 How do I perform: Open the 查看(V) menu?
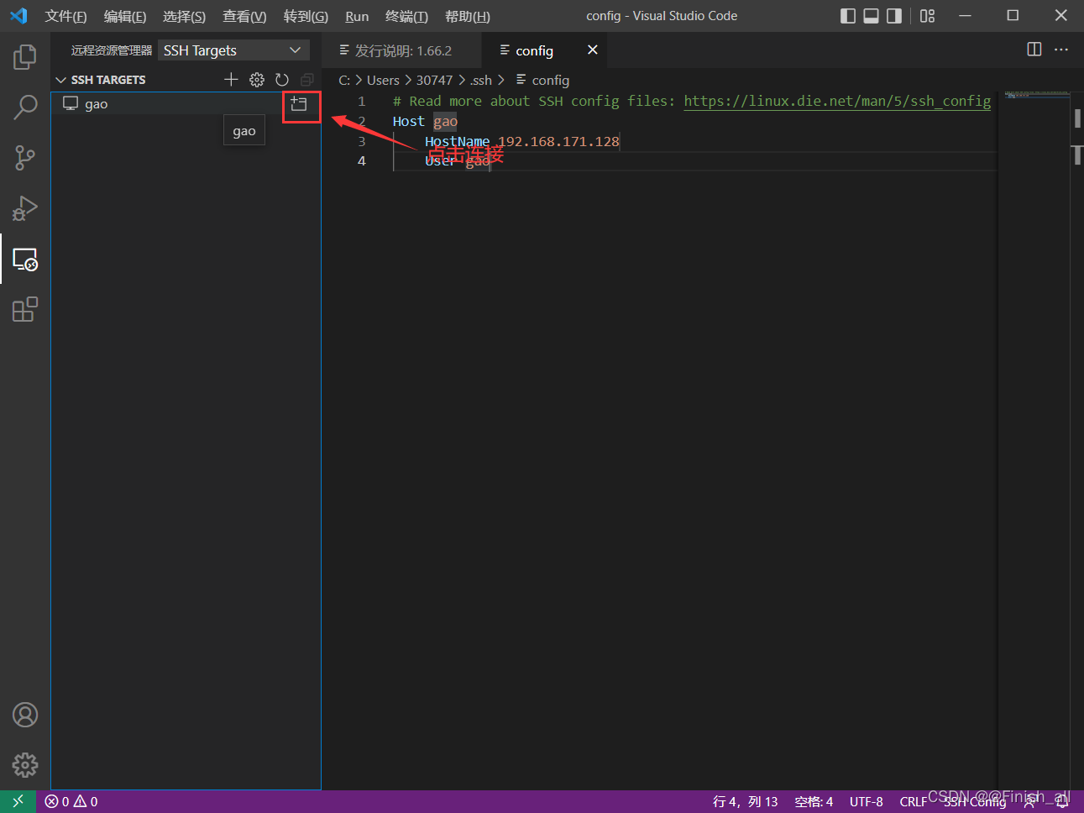pyautogui.click(x=244, y=16)
